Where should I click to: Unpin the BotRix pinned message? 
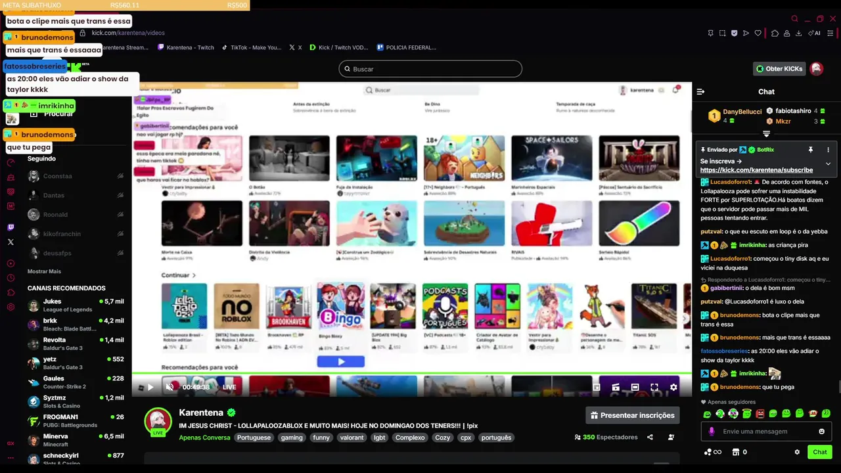(x=811, y=150)
